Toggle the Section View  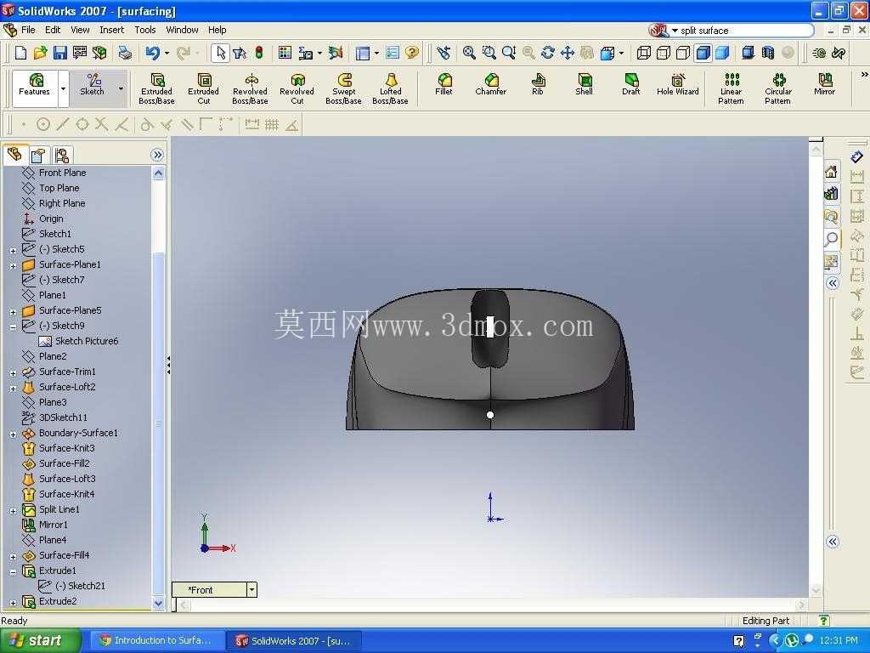[x=768, y=53]
